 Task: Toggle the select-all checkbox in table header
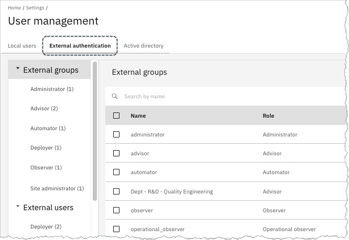pos(116,116)
